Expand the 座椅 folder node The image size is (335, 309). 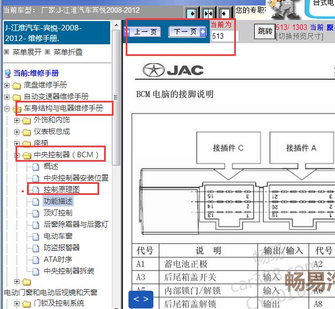(x=17, y=143)
